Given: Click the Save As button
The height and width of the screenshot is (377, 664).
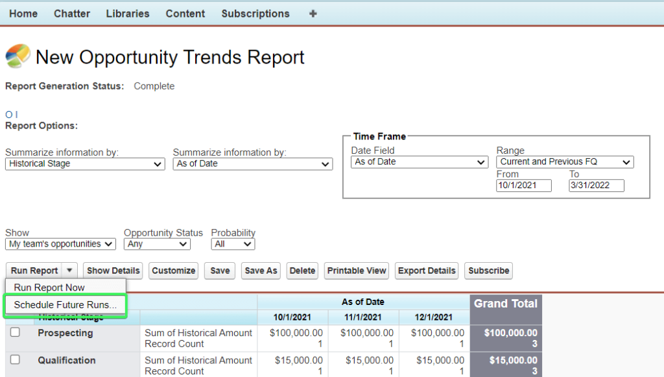Looking at the screenshot, I should click(261, 271).
